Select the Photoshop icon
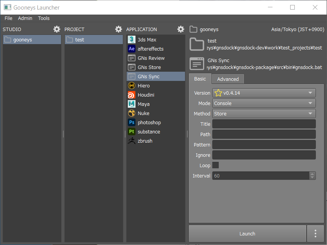 point(132,122)
